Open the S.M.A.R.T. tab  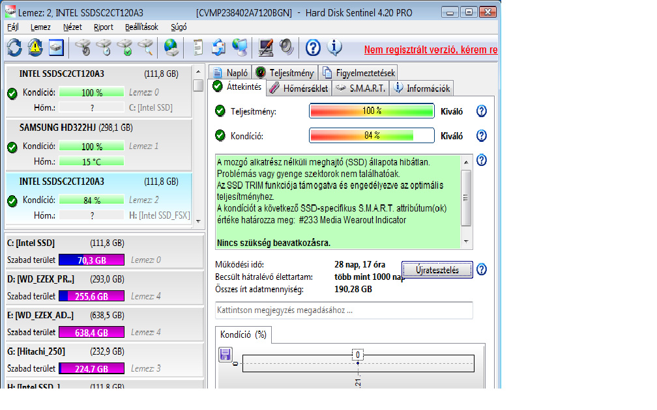pyautogui.click(x=361, y=89)
